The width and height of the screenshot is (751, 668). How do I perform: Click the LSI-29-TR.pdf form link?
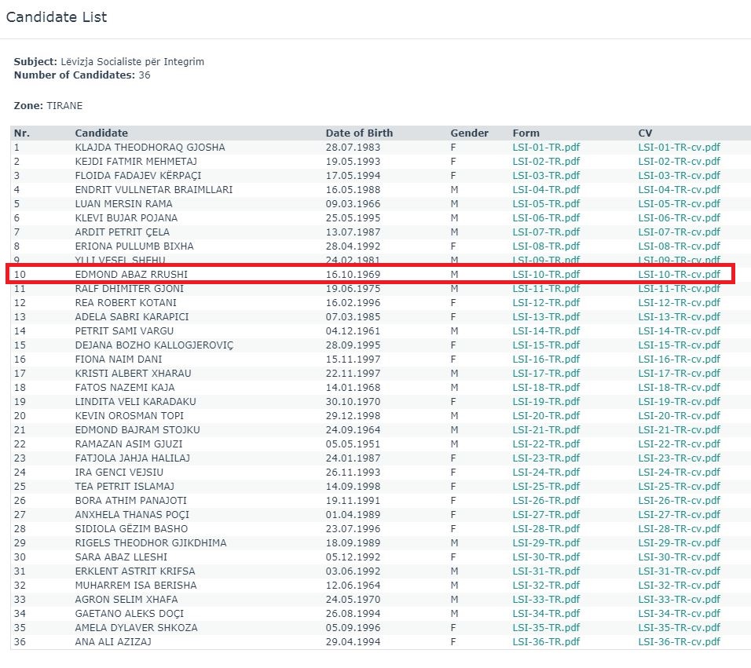pyautogui.click(x=546, y=543)
